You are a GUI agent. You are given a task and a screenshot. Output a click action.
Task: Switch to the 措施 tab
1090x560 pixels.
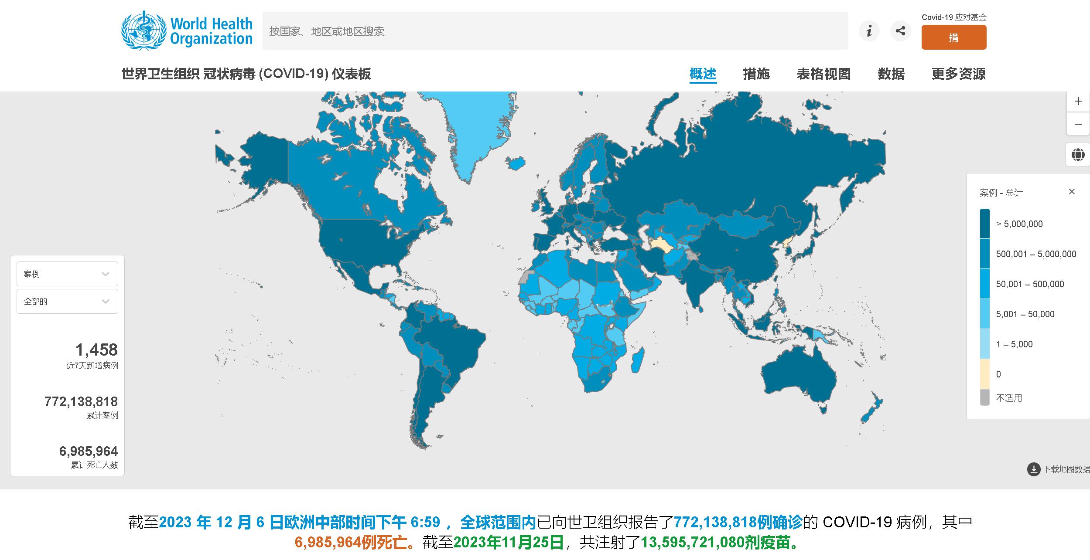click(x=756, y=74)
